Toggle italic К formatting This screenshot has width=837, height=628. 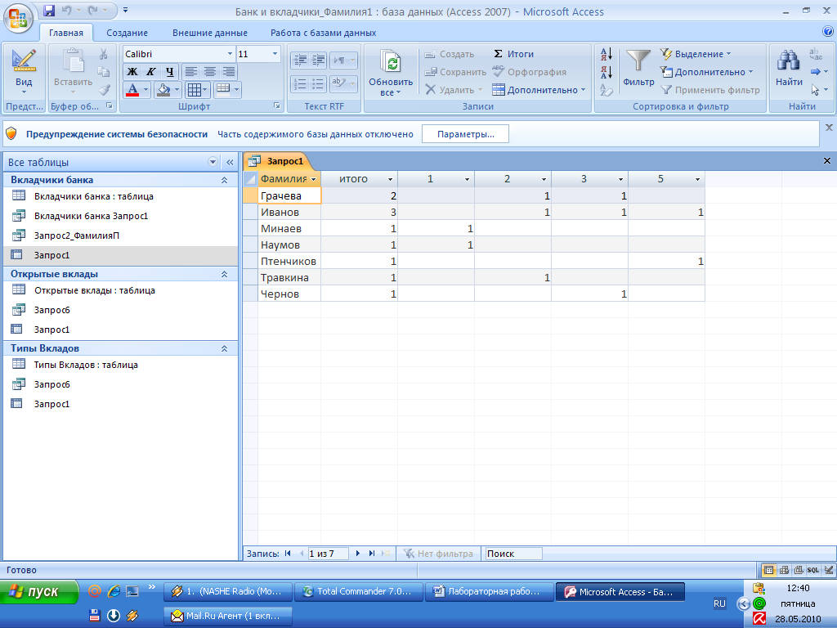[x=151, y=72]
